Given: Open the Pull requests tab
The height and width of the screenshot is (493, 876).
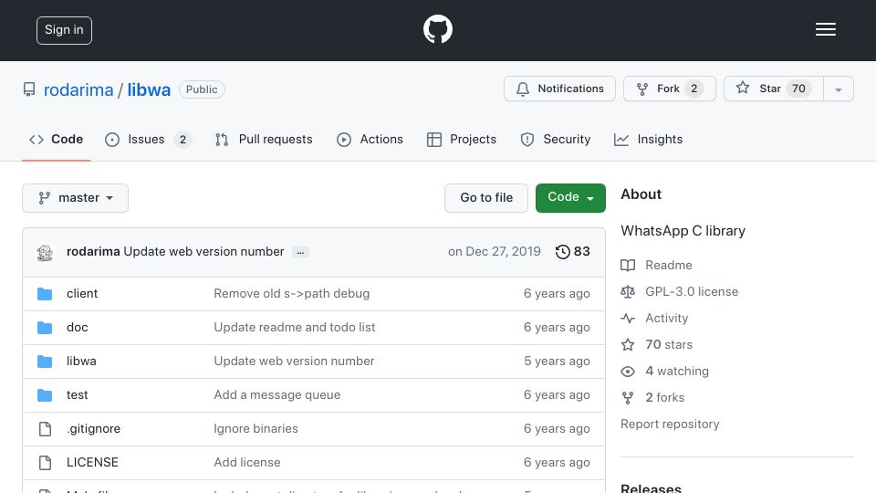Looking at the screenshot, I should click(264, 139).
